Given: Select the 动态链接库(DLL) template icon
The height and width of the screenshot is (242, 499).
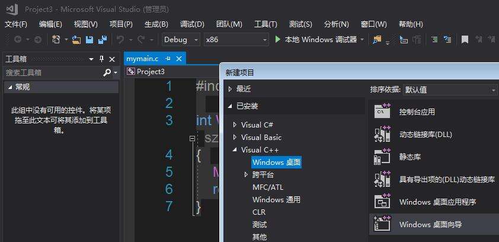Looking at the screenshot, I should click(382, 134).
